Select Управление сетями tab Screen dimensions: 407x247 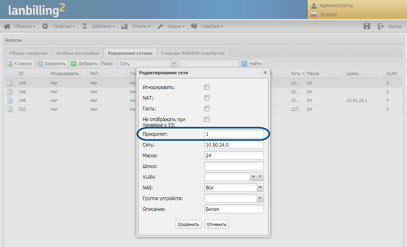click(130, 53)
